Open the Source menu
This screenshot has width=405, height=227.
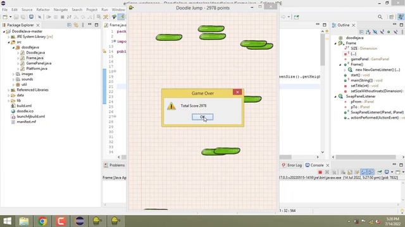click(x=27, y=9)
